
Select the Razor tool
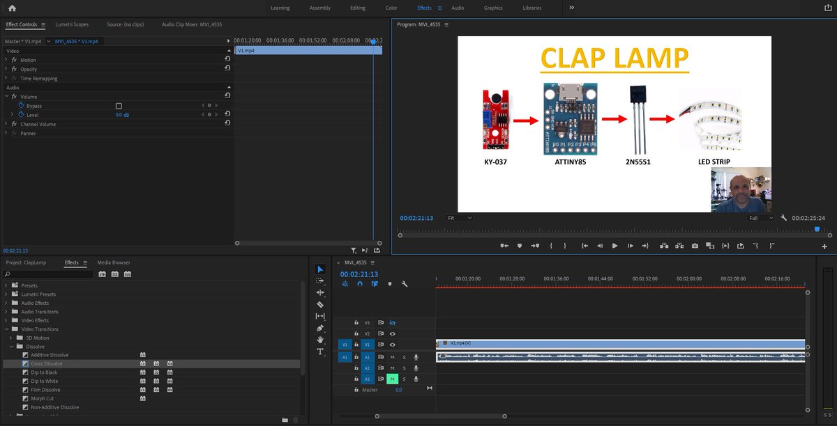(320, 304)
